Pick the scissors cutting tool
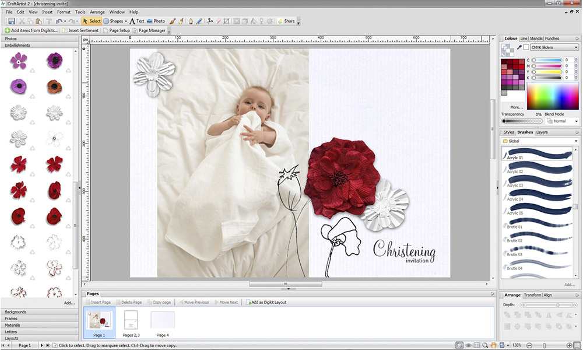The height and width of the screenshot is (350, 583). click(210, 21)
